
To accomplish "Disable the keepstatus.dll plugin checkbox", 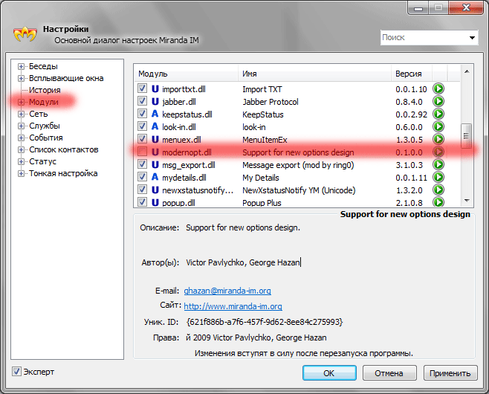I will (x=142, y=114).
